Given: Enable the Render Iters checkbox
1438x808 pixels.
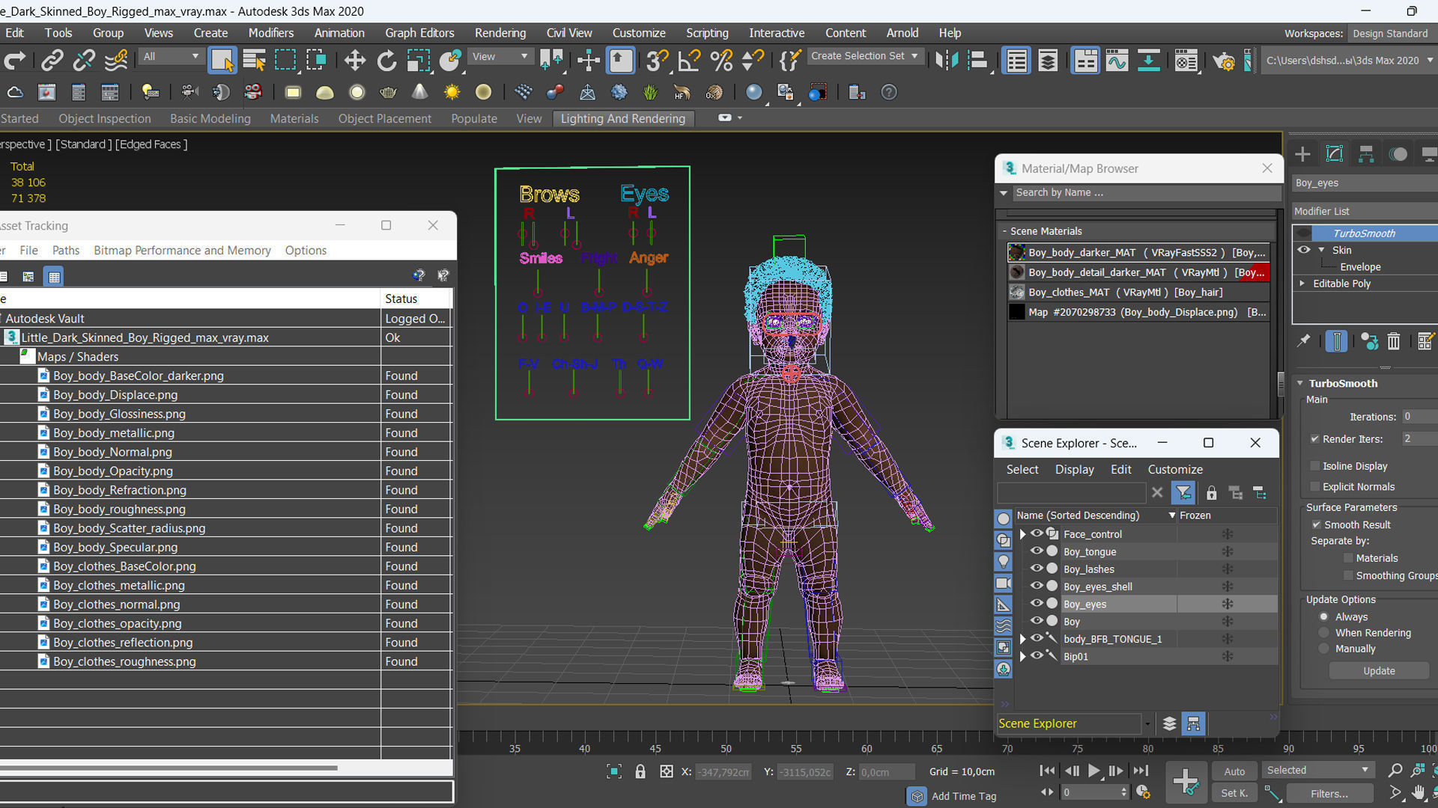Looking at the screenshot, I should [1314, 439].
